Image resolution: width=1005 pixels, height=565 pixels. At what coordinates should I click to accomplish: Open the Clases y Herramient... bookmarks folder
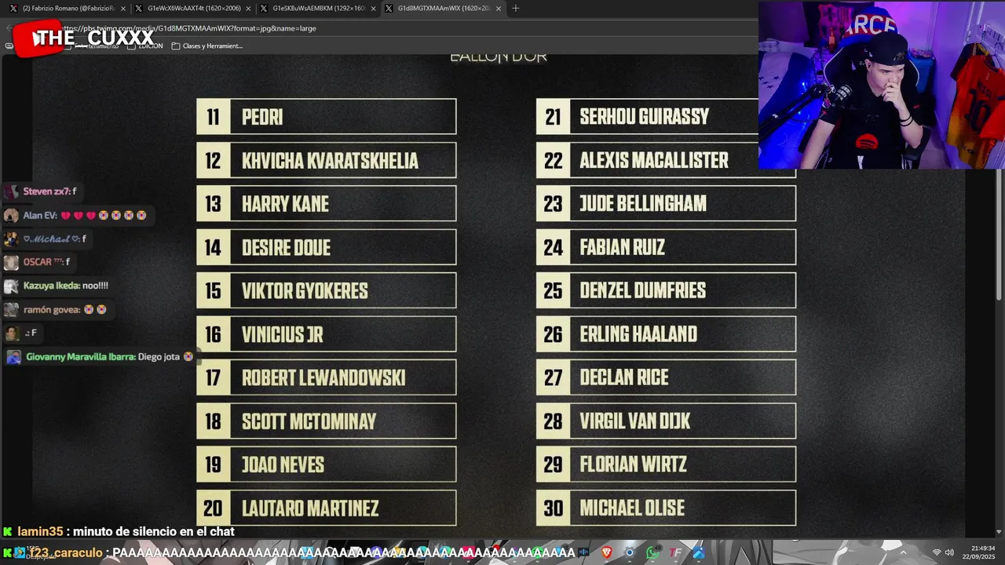pos(207,46)
